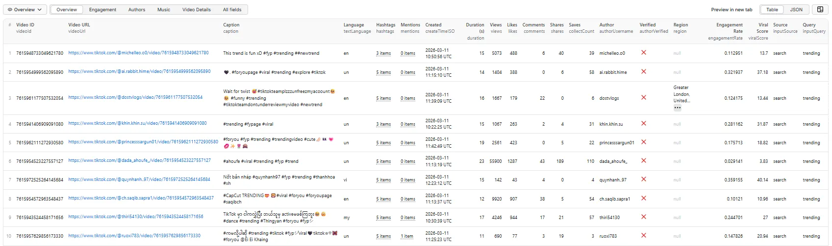Click the red X verified mark for dada_ahoufe_

pyautogui.click(x=644, y=160)
